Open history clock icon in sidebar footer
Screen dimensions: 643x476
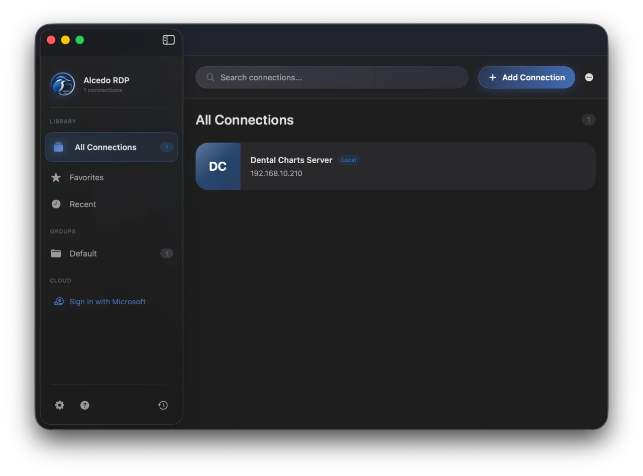coord(163,405)
